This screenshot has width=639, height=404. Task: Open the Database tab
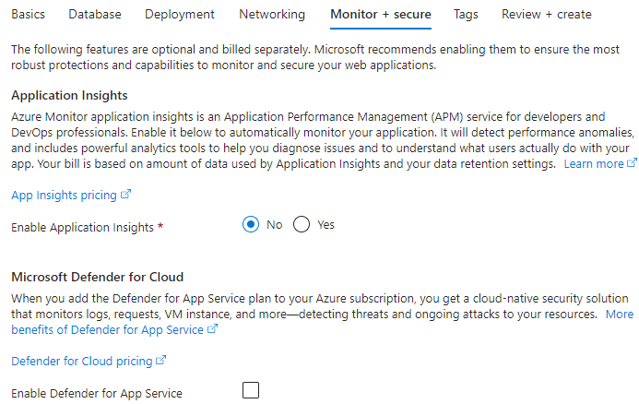(95, 14)
